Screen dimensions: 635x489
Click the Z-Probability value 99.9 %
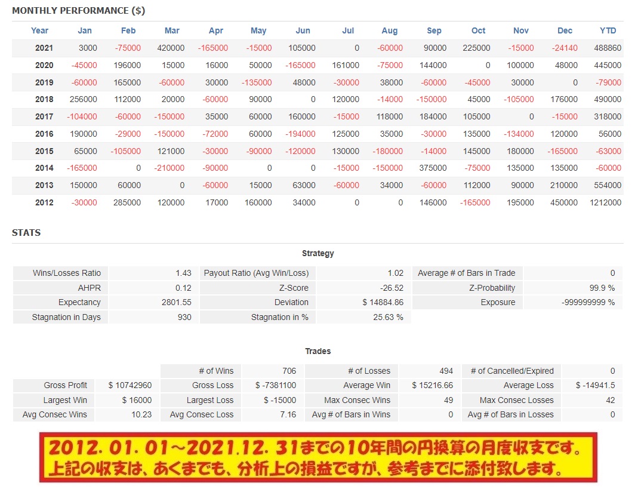[602, 288]
